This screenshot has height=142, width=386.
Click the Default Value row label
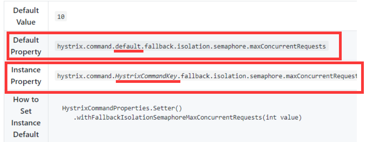tap(26, 16)
